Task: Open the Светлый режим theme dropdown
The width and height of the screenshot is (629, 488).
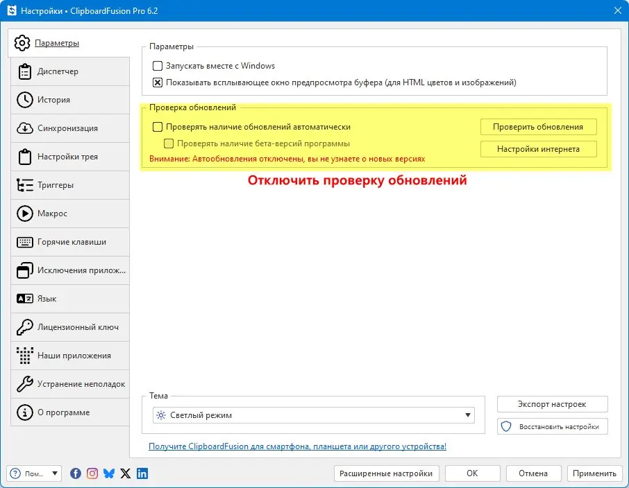Action: [x=313, y=415]
